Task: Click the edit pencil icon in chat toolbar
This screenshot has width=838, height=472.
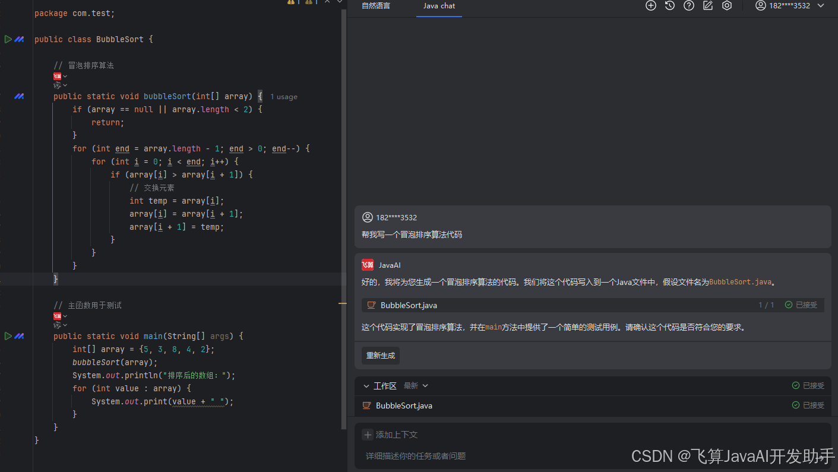Action: (x=708, y=5)
